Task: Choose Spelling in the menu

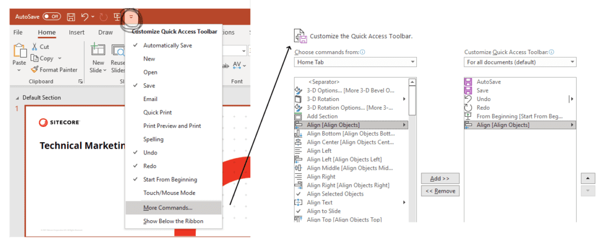Action: [x=173, y=139]
